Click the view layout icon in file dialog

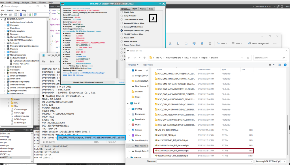270,65
